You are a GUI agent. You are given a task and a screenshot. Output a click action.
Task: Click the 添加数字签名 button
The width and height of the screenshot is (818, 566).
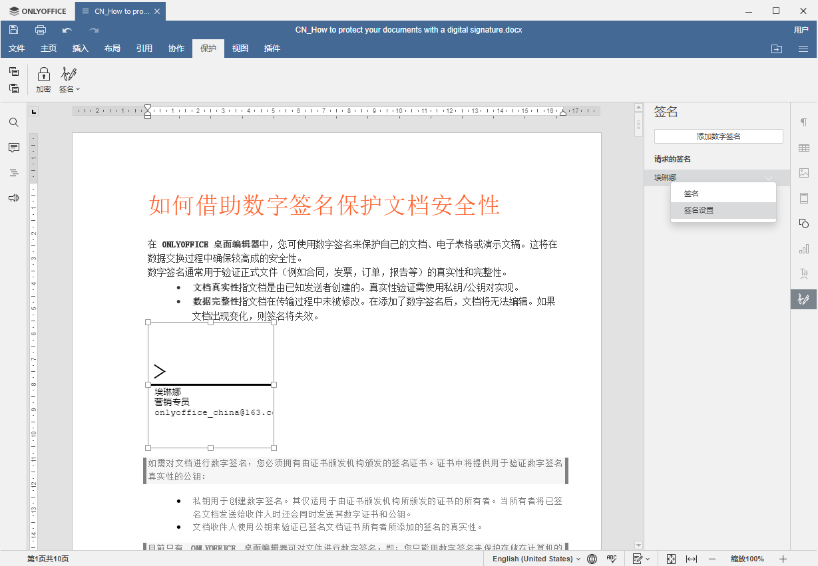point(719,136)
